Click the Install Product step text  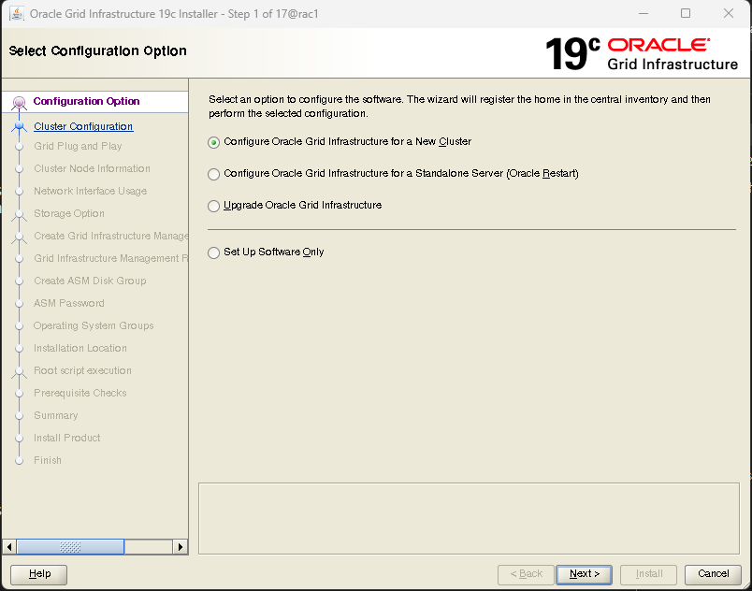tap(67, 438)
